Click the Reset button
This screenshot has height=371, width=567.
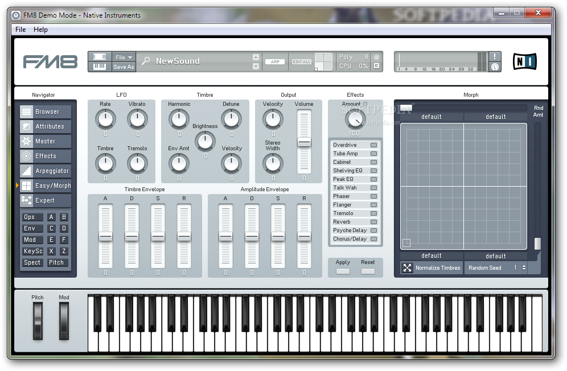(x=368, y=271)
